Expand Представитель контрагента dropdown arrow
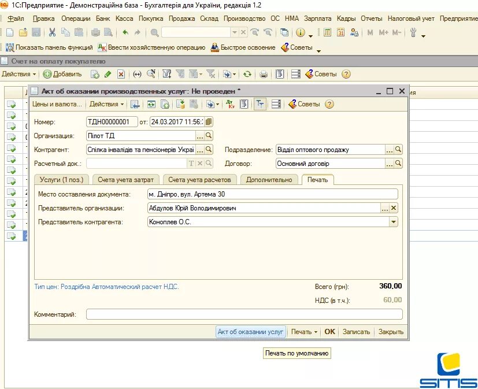This screenshot has width=478, height=389. [x=394, y=221]
